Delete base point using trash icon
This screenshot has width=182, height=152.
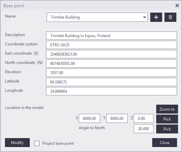[x=170, y=17]
